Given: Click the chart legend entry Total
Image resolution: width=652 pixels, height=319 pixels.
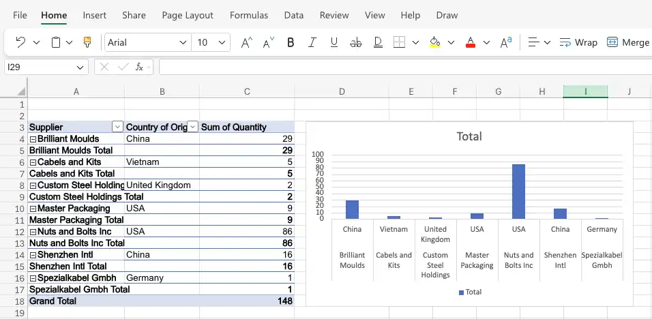Looking at the screenshot, I should [x=470, y=292].
